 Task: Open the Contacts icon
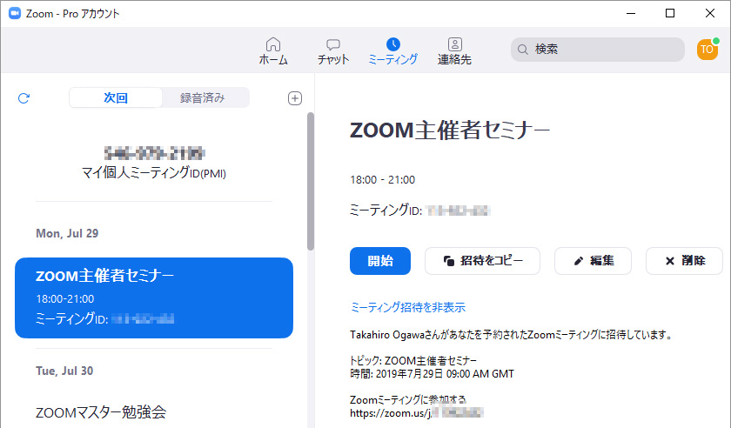click(454, 44)
